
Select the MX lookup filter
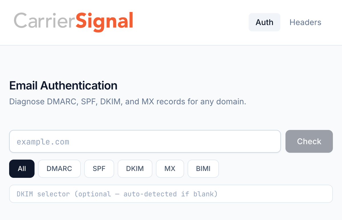coord(170,168)
